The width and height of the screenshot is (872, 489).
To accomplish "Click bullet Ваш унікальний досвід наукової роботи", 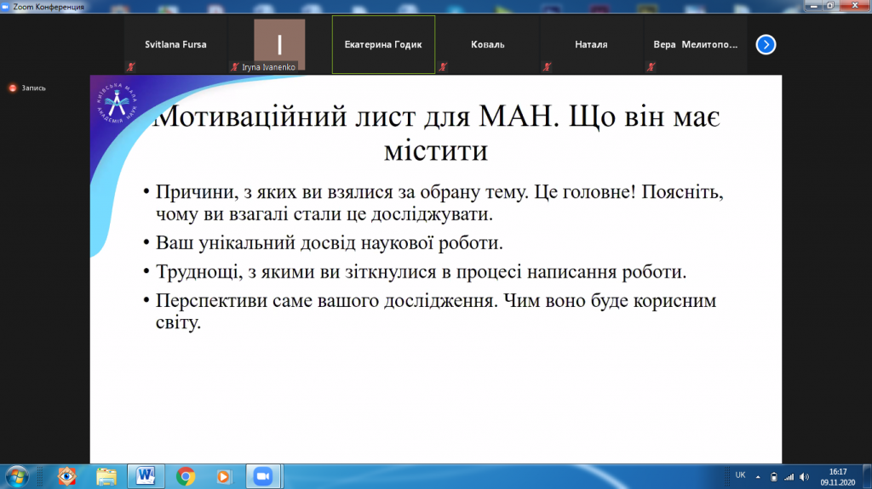I will (330, 243).
